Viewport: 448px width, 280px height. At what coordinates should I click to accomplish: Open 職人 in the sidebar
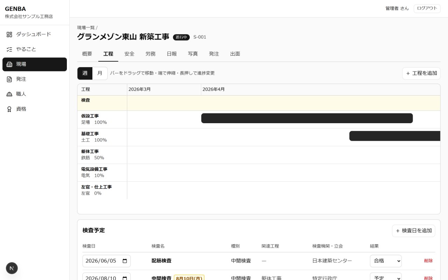click(35, 94)
